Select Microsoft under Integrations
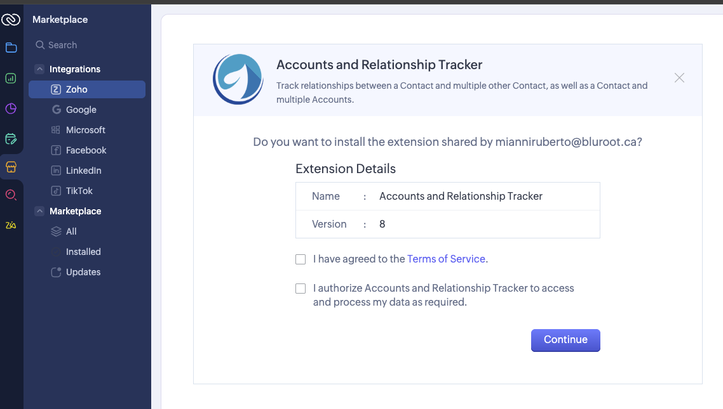The image size is (723, 409). [x=86, y=130]
